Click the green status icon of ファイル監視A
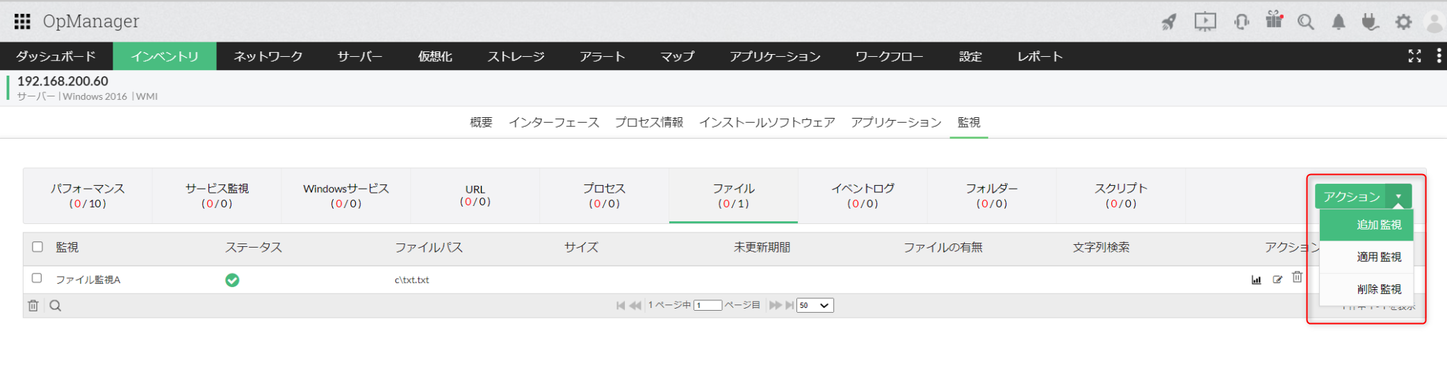1447x378 pixels. click(x=232, y=280)
